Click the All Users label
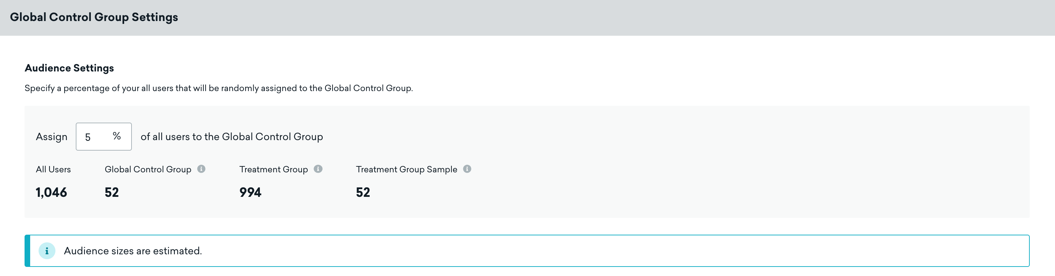 click(x=53, y=169)
